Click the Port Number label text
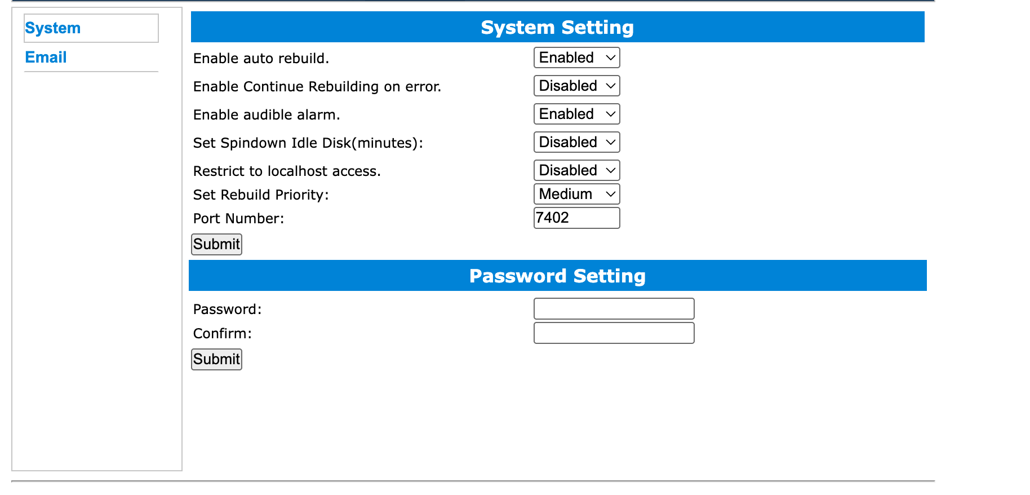 pyautogui.click(x=239, y=219)
